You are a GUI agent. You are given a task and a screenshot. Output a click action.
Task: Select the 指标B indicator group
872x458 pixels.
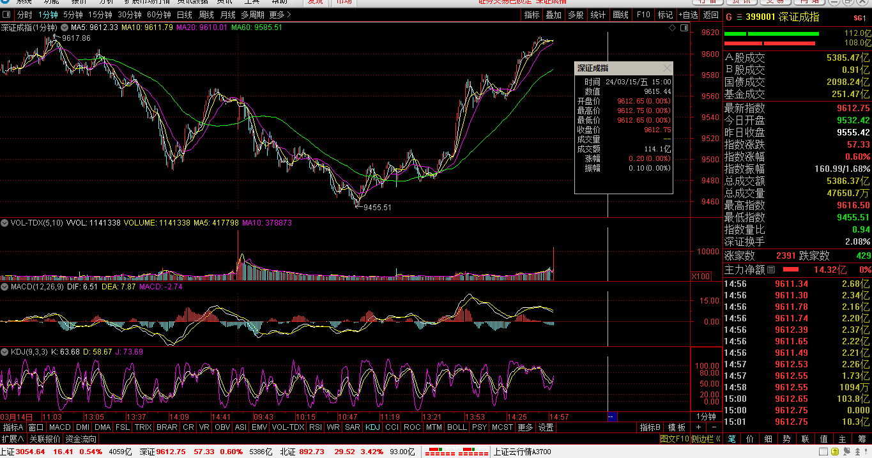click(650, 427)
